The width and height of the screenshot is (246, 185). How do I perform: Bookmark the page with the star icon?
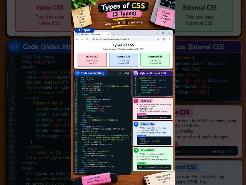[158, 39]
